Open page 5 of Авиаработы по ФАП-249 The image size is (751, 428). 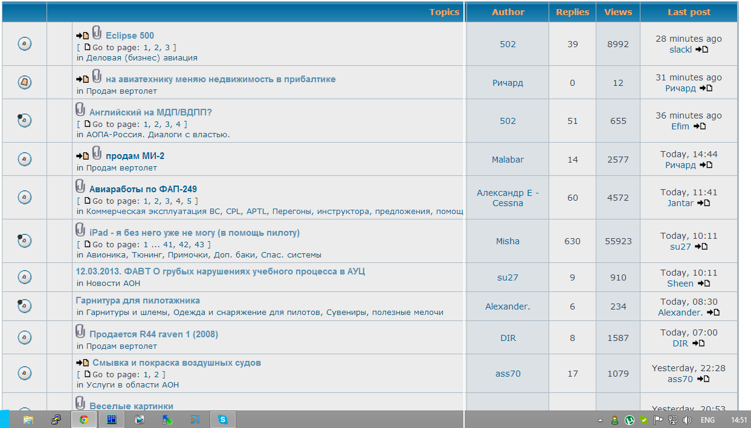click(x=189, y=201)
